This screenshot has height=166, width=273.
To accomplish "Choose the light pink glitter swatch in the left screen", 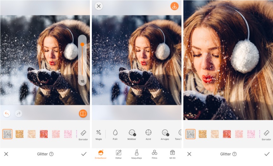I will click(56, 134).
